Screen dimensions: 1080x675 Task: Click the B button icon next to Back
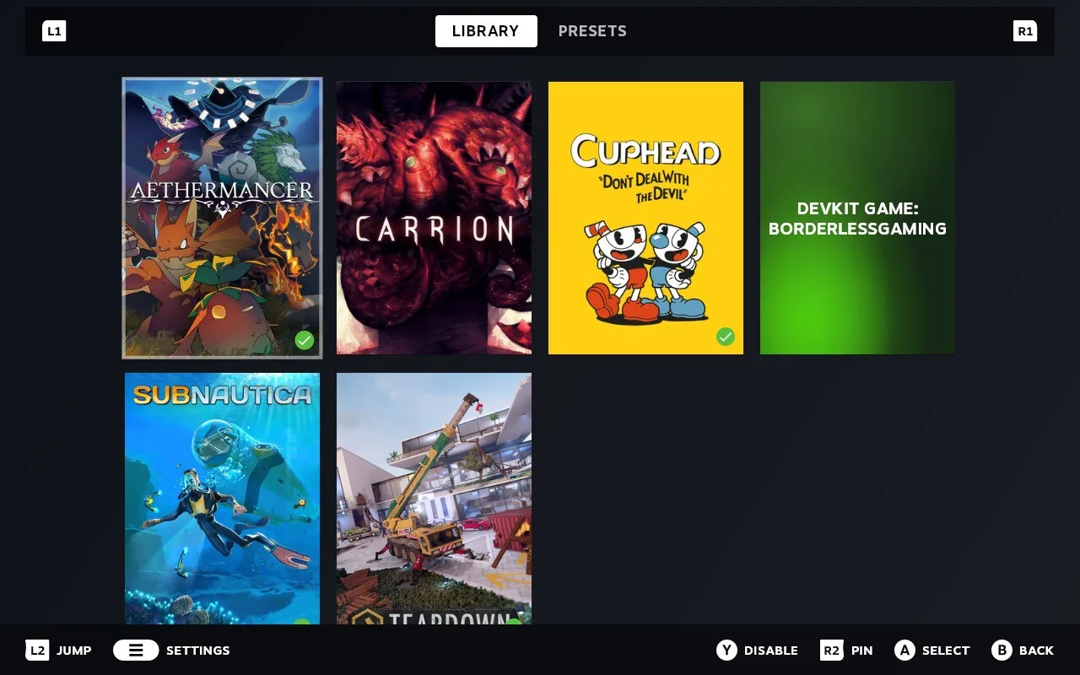click(x=1003, y=650)
